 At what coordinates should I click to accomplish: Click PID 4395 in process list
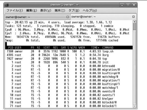10,55
